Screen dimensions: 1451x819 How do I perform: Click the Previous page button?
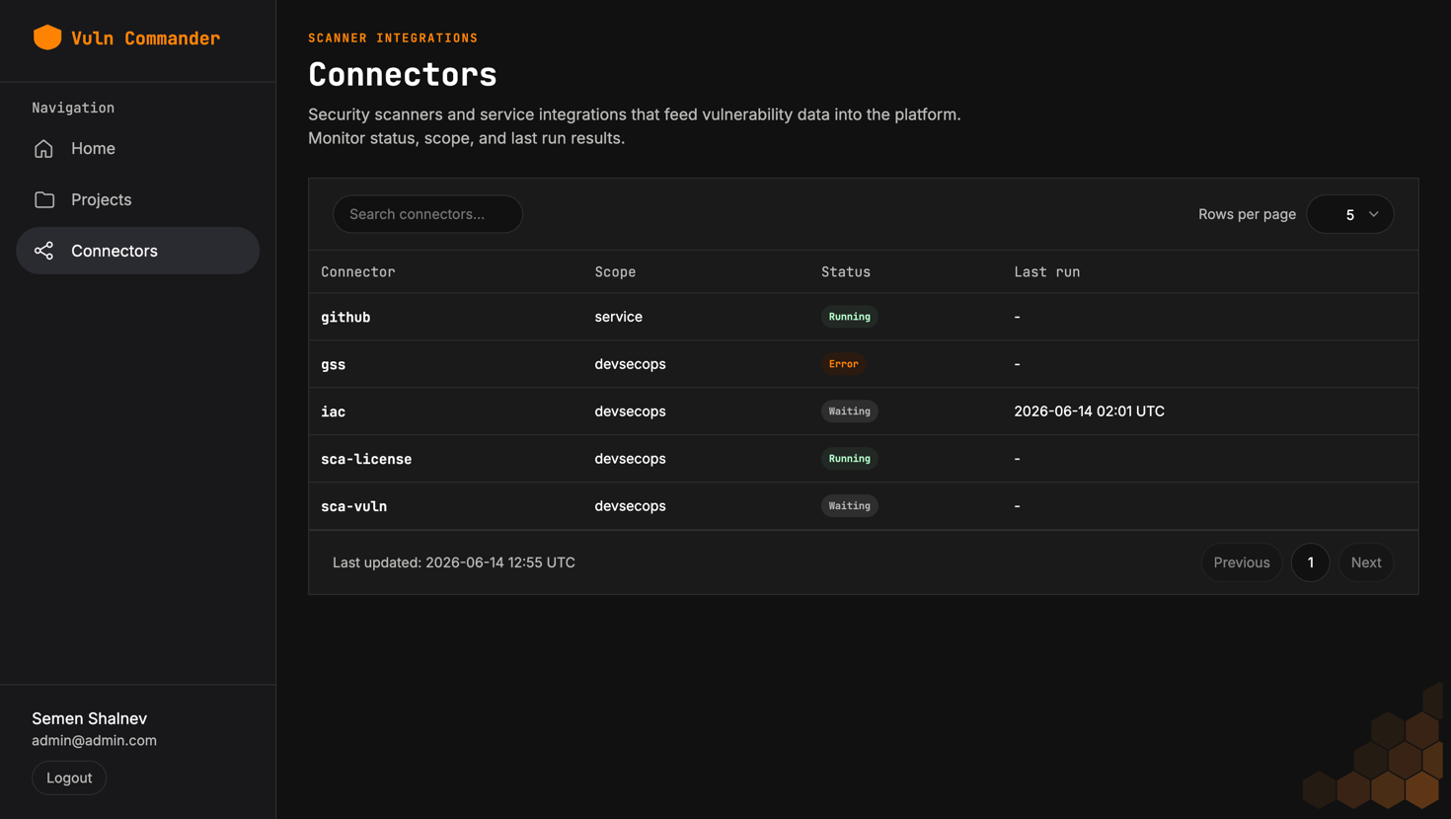1241,562
